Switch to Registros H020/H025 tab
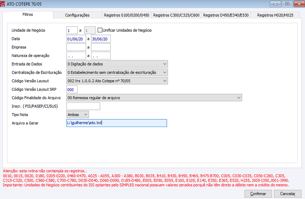Screen dimensions: 305x199 (275, 15)
